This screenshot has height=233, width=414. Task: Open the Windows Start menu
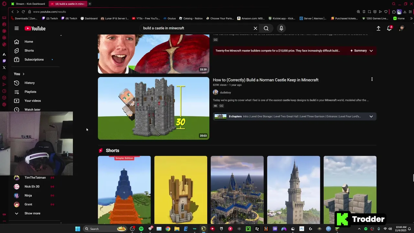[x=78, y=229]
